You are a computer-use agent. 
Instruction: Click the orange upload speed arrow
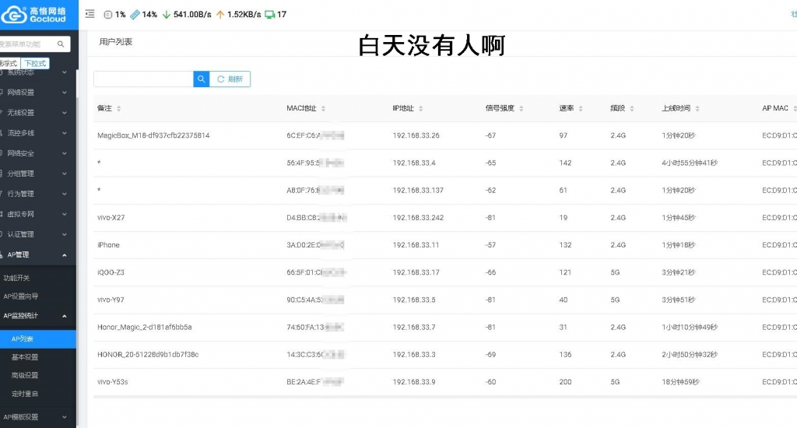(x=220, y=14)
